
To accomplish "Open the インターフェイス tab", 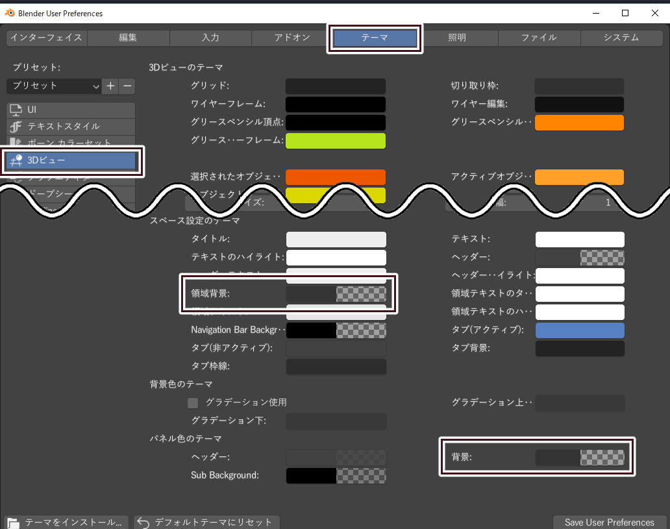I will point(47,38).
